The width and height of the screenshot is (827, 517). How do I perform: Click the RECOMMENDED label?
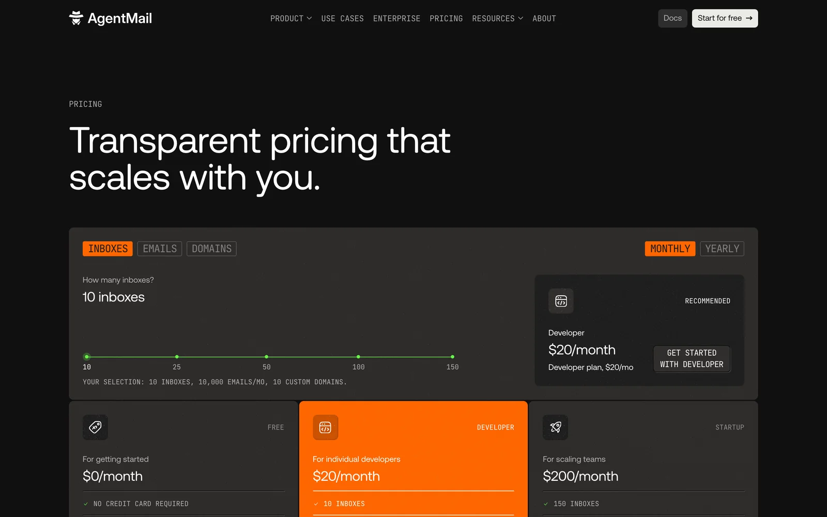click(708, 301)
